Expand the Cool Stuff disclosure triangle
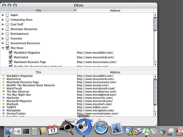The height and width of the screenshot is (137, 183). click(3, 24)
